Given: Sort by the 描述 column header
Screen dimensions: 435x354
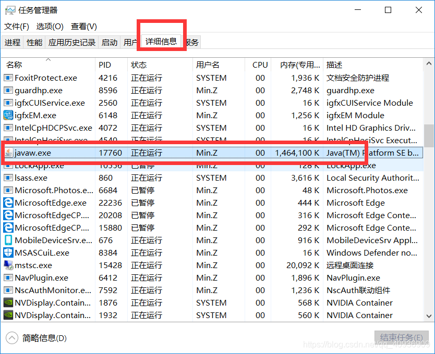Looking at the screenshot, I should (x=373, y=65).
